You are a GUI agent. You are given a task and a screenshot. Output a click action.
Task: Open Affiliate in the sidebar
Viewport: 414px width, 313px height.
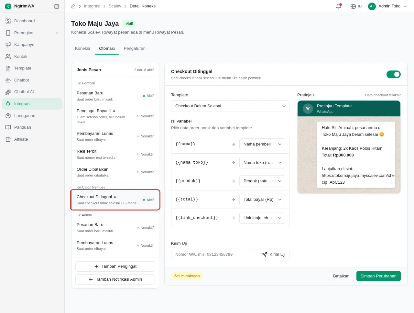pos(32,139)
